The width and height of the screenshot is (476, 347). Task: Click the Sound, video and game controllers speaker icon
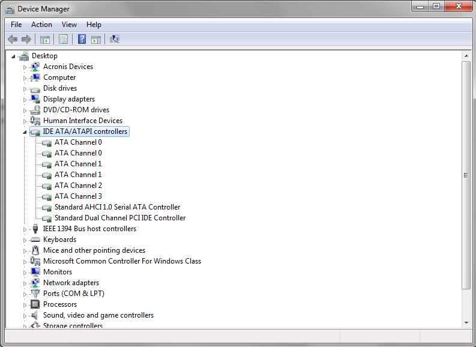(35, 315)
